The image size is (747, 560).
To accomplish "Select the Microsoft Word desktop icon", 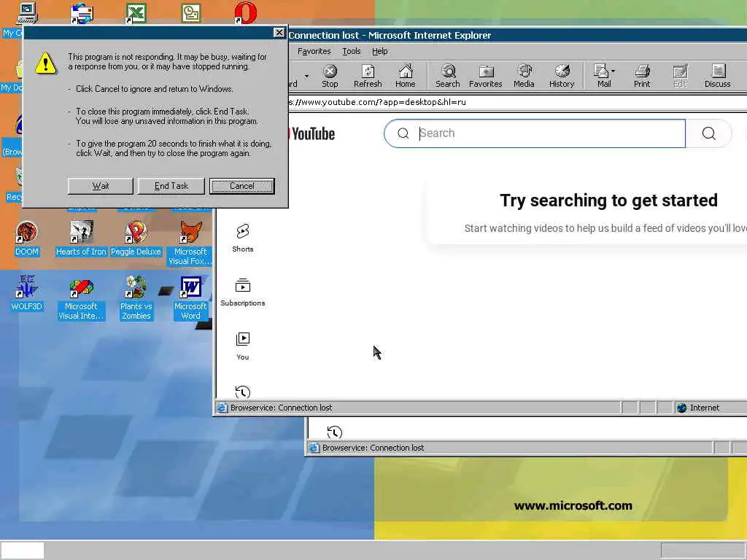I will coord(190,297).
